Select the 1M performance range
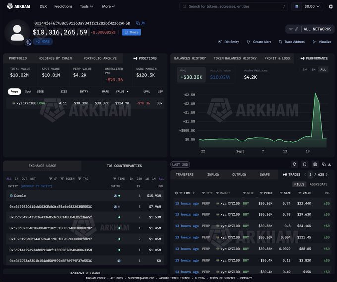 [x=313, y=70]
